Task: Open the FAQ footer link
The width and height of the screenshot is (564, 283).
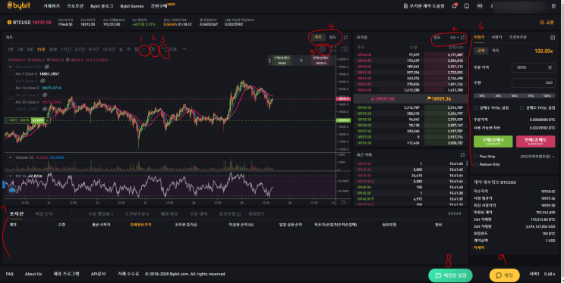Action: (x=10, y=274)
